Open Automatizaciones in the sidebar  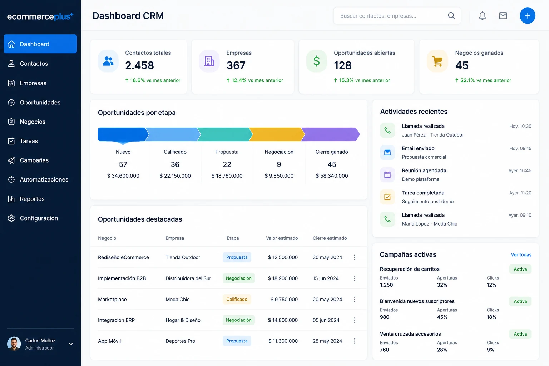click(40, 179)
